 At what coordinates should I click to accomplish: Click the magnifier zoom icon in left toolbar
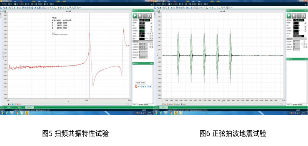[x=51, y=8]
